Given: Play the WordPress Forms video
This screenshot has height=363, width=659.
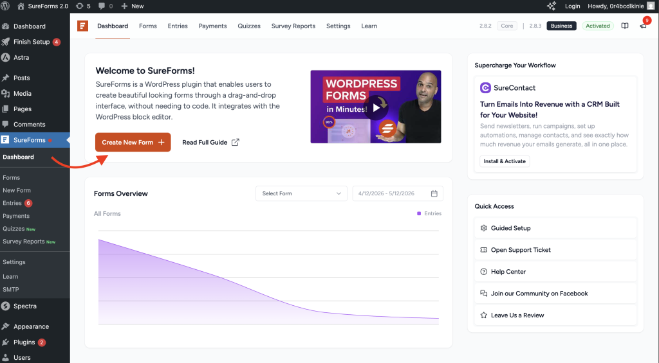Looking at the screenshot, I should coord(376,107).
